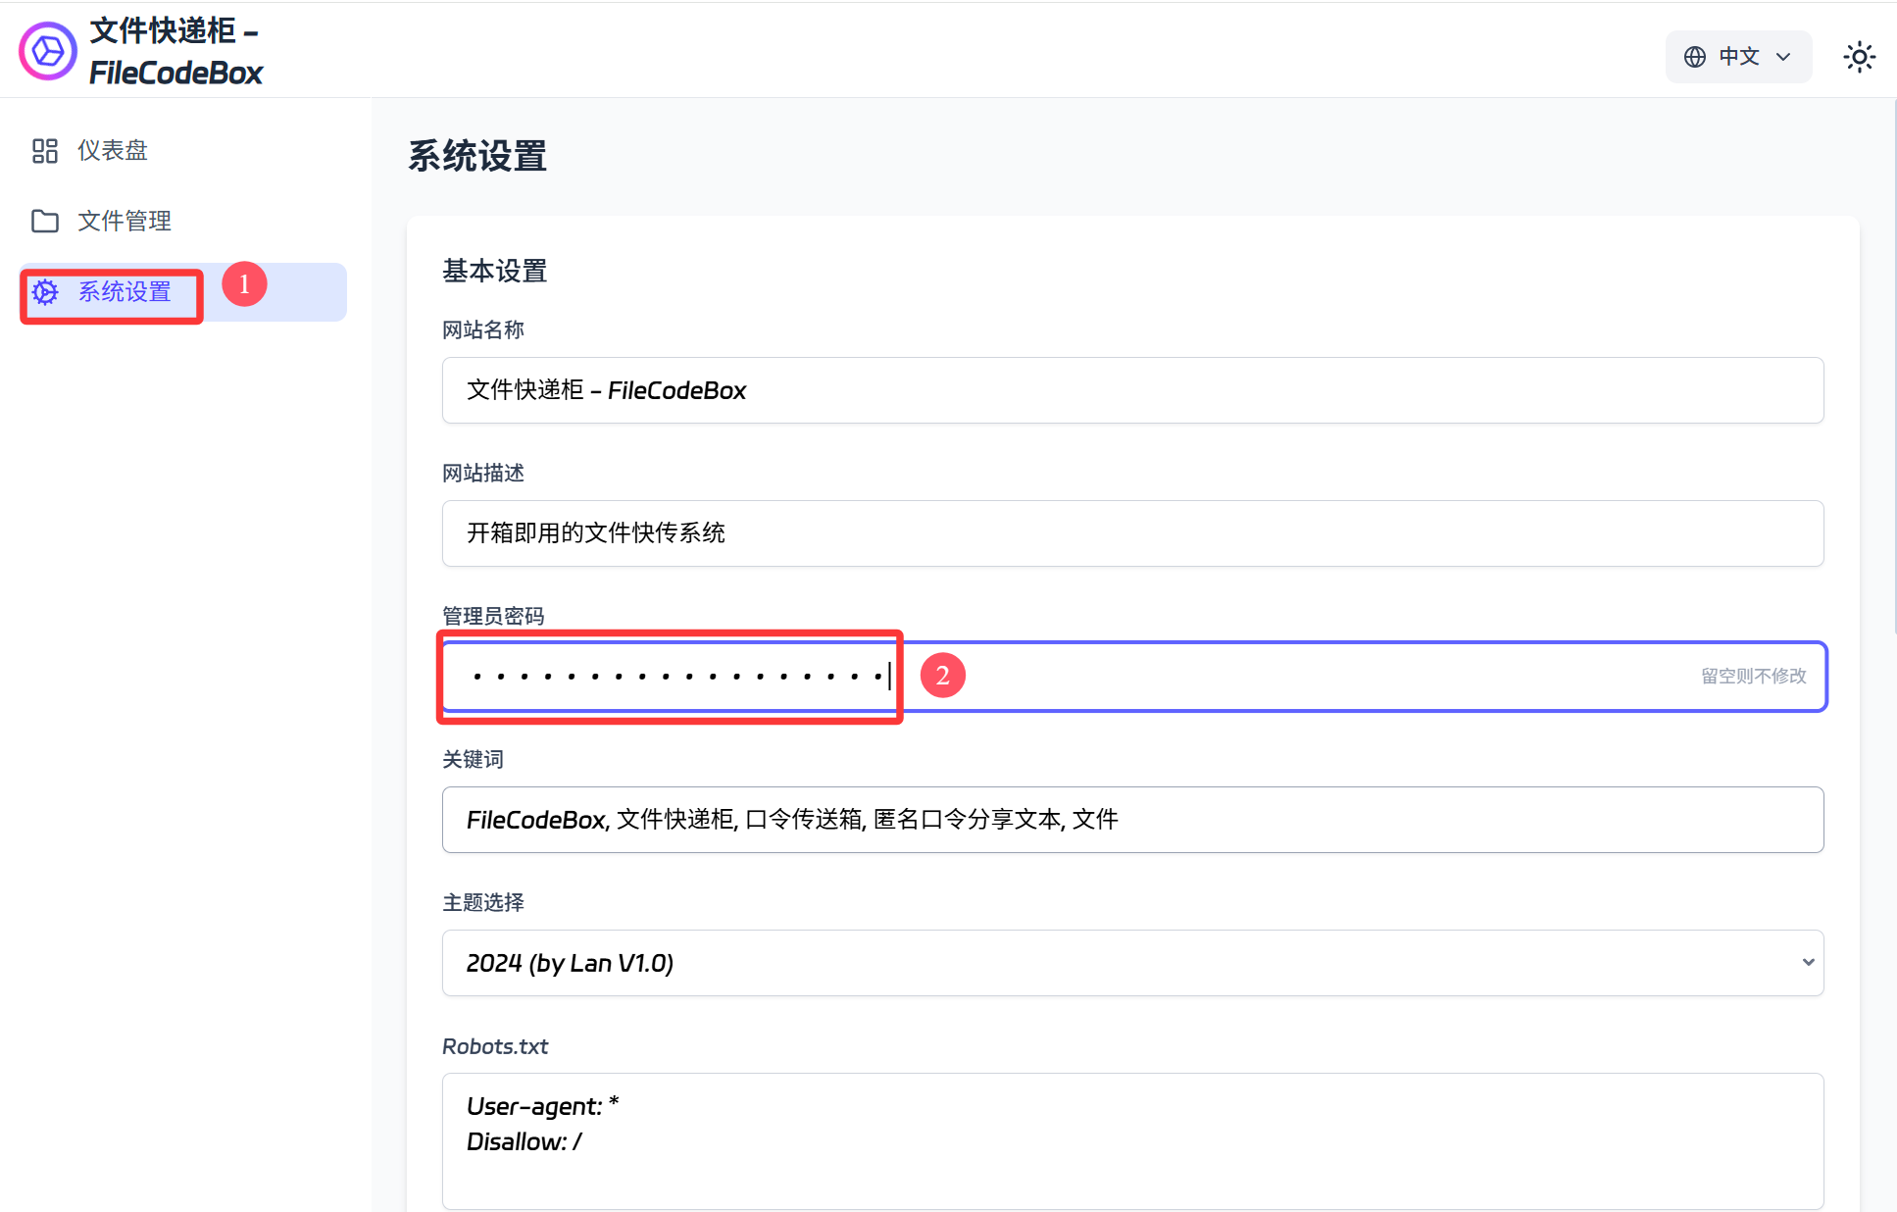1897x1212 pixels.
Task: Click the dashboard grid icon
Action: click(45, 150)
